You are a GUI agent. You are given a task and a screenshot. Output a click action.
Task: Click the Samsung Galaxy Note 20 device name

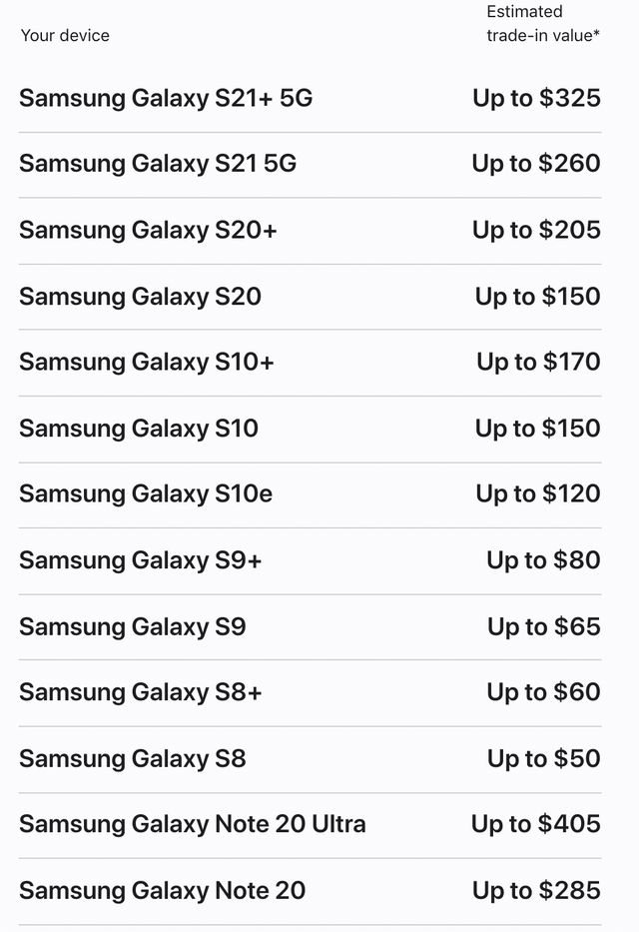tap(162, 890)
